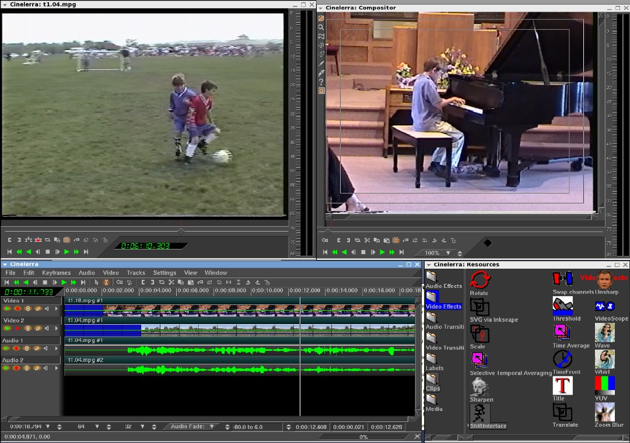The image size is (630, 443).
Task: Toggle playback for the Video 2 track
Action: click(7, 328)
